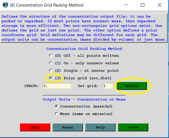The height and width of the screenshot is (138, 169).
Task: Click the red Quit button
Action: tap(35, 127)
